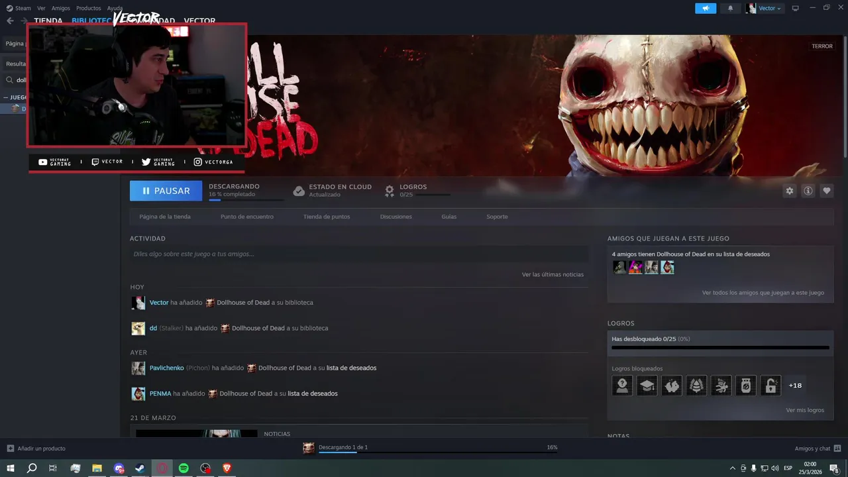
Task: Pause the download with PAUSAR
Action: pos(166,191)
